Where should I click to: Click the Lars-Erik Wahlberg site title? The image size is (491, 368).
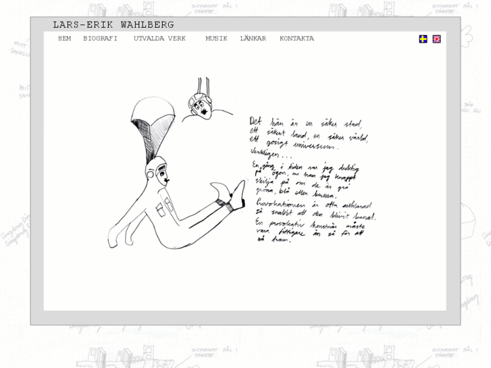pyautogui.click(x=113, y=24)
